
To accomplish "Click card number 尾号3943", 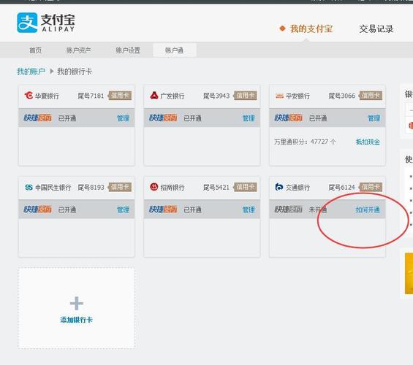I will [x=216, y=96].
